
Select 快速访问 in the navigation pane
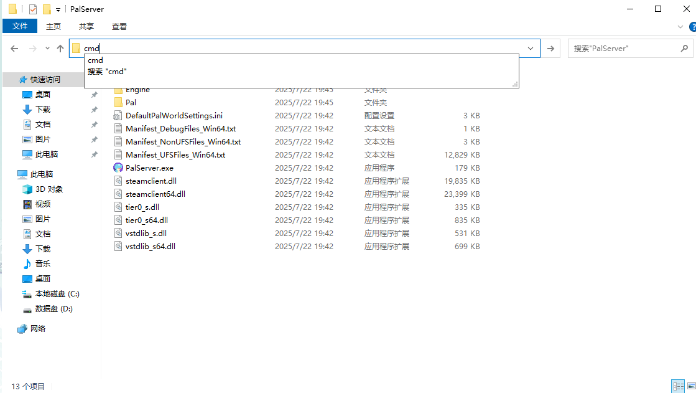coord(45,80)
